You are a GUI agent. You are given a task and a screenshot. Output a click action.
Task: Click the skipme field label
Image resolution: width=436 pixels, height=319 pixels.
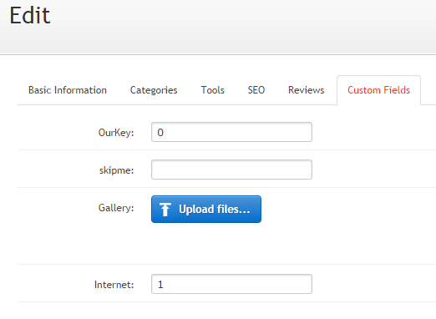point(117,170)
